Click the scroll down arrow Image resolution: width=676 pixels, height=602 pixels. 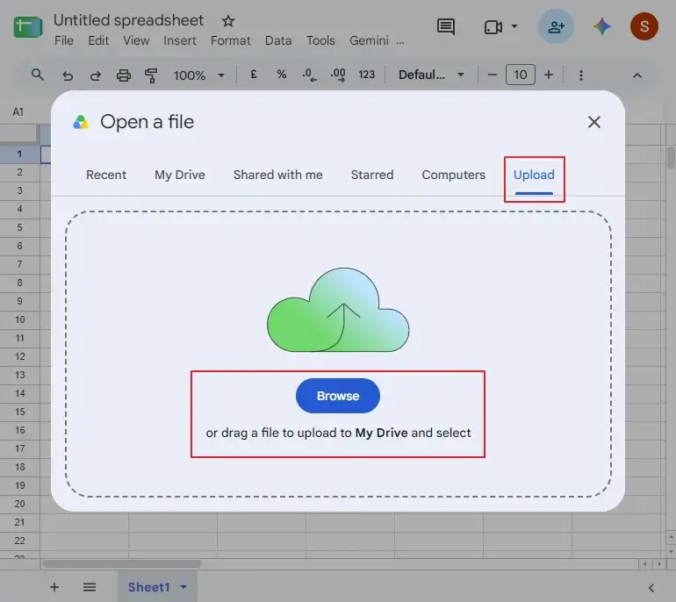coord(671,552)
